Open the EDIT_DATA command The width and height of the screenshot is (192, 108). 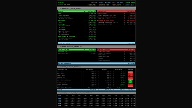click(91, 5)
